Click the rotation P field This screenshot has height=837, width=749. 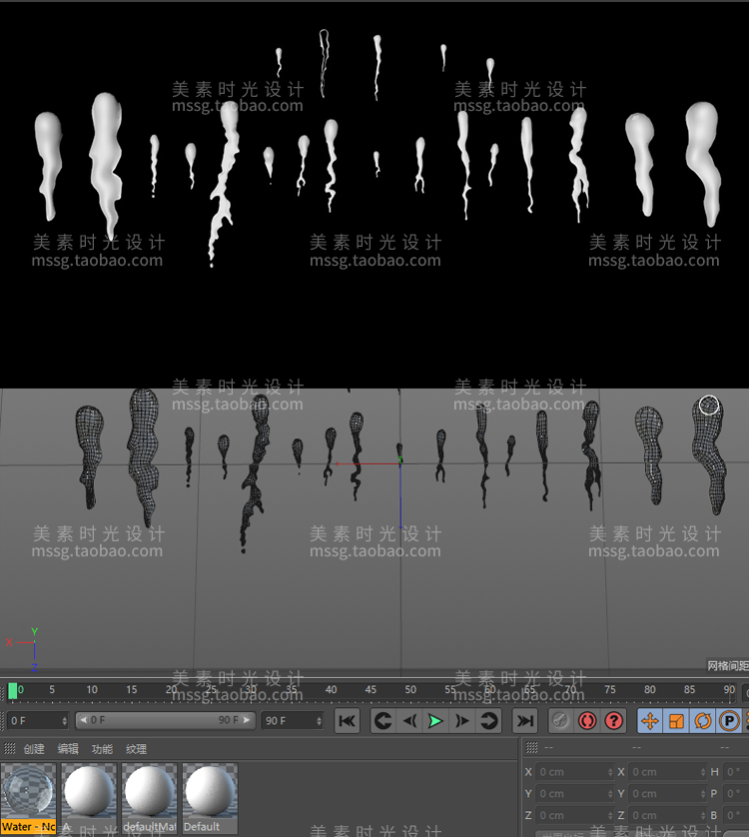(736, 794)
